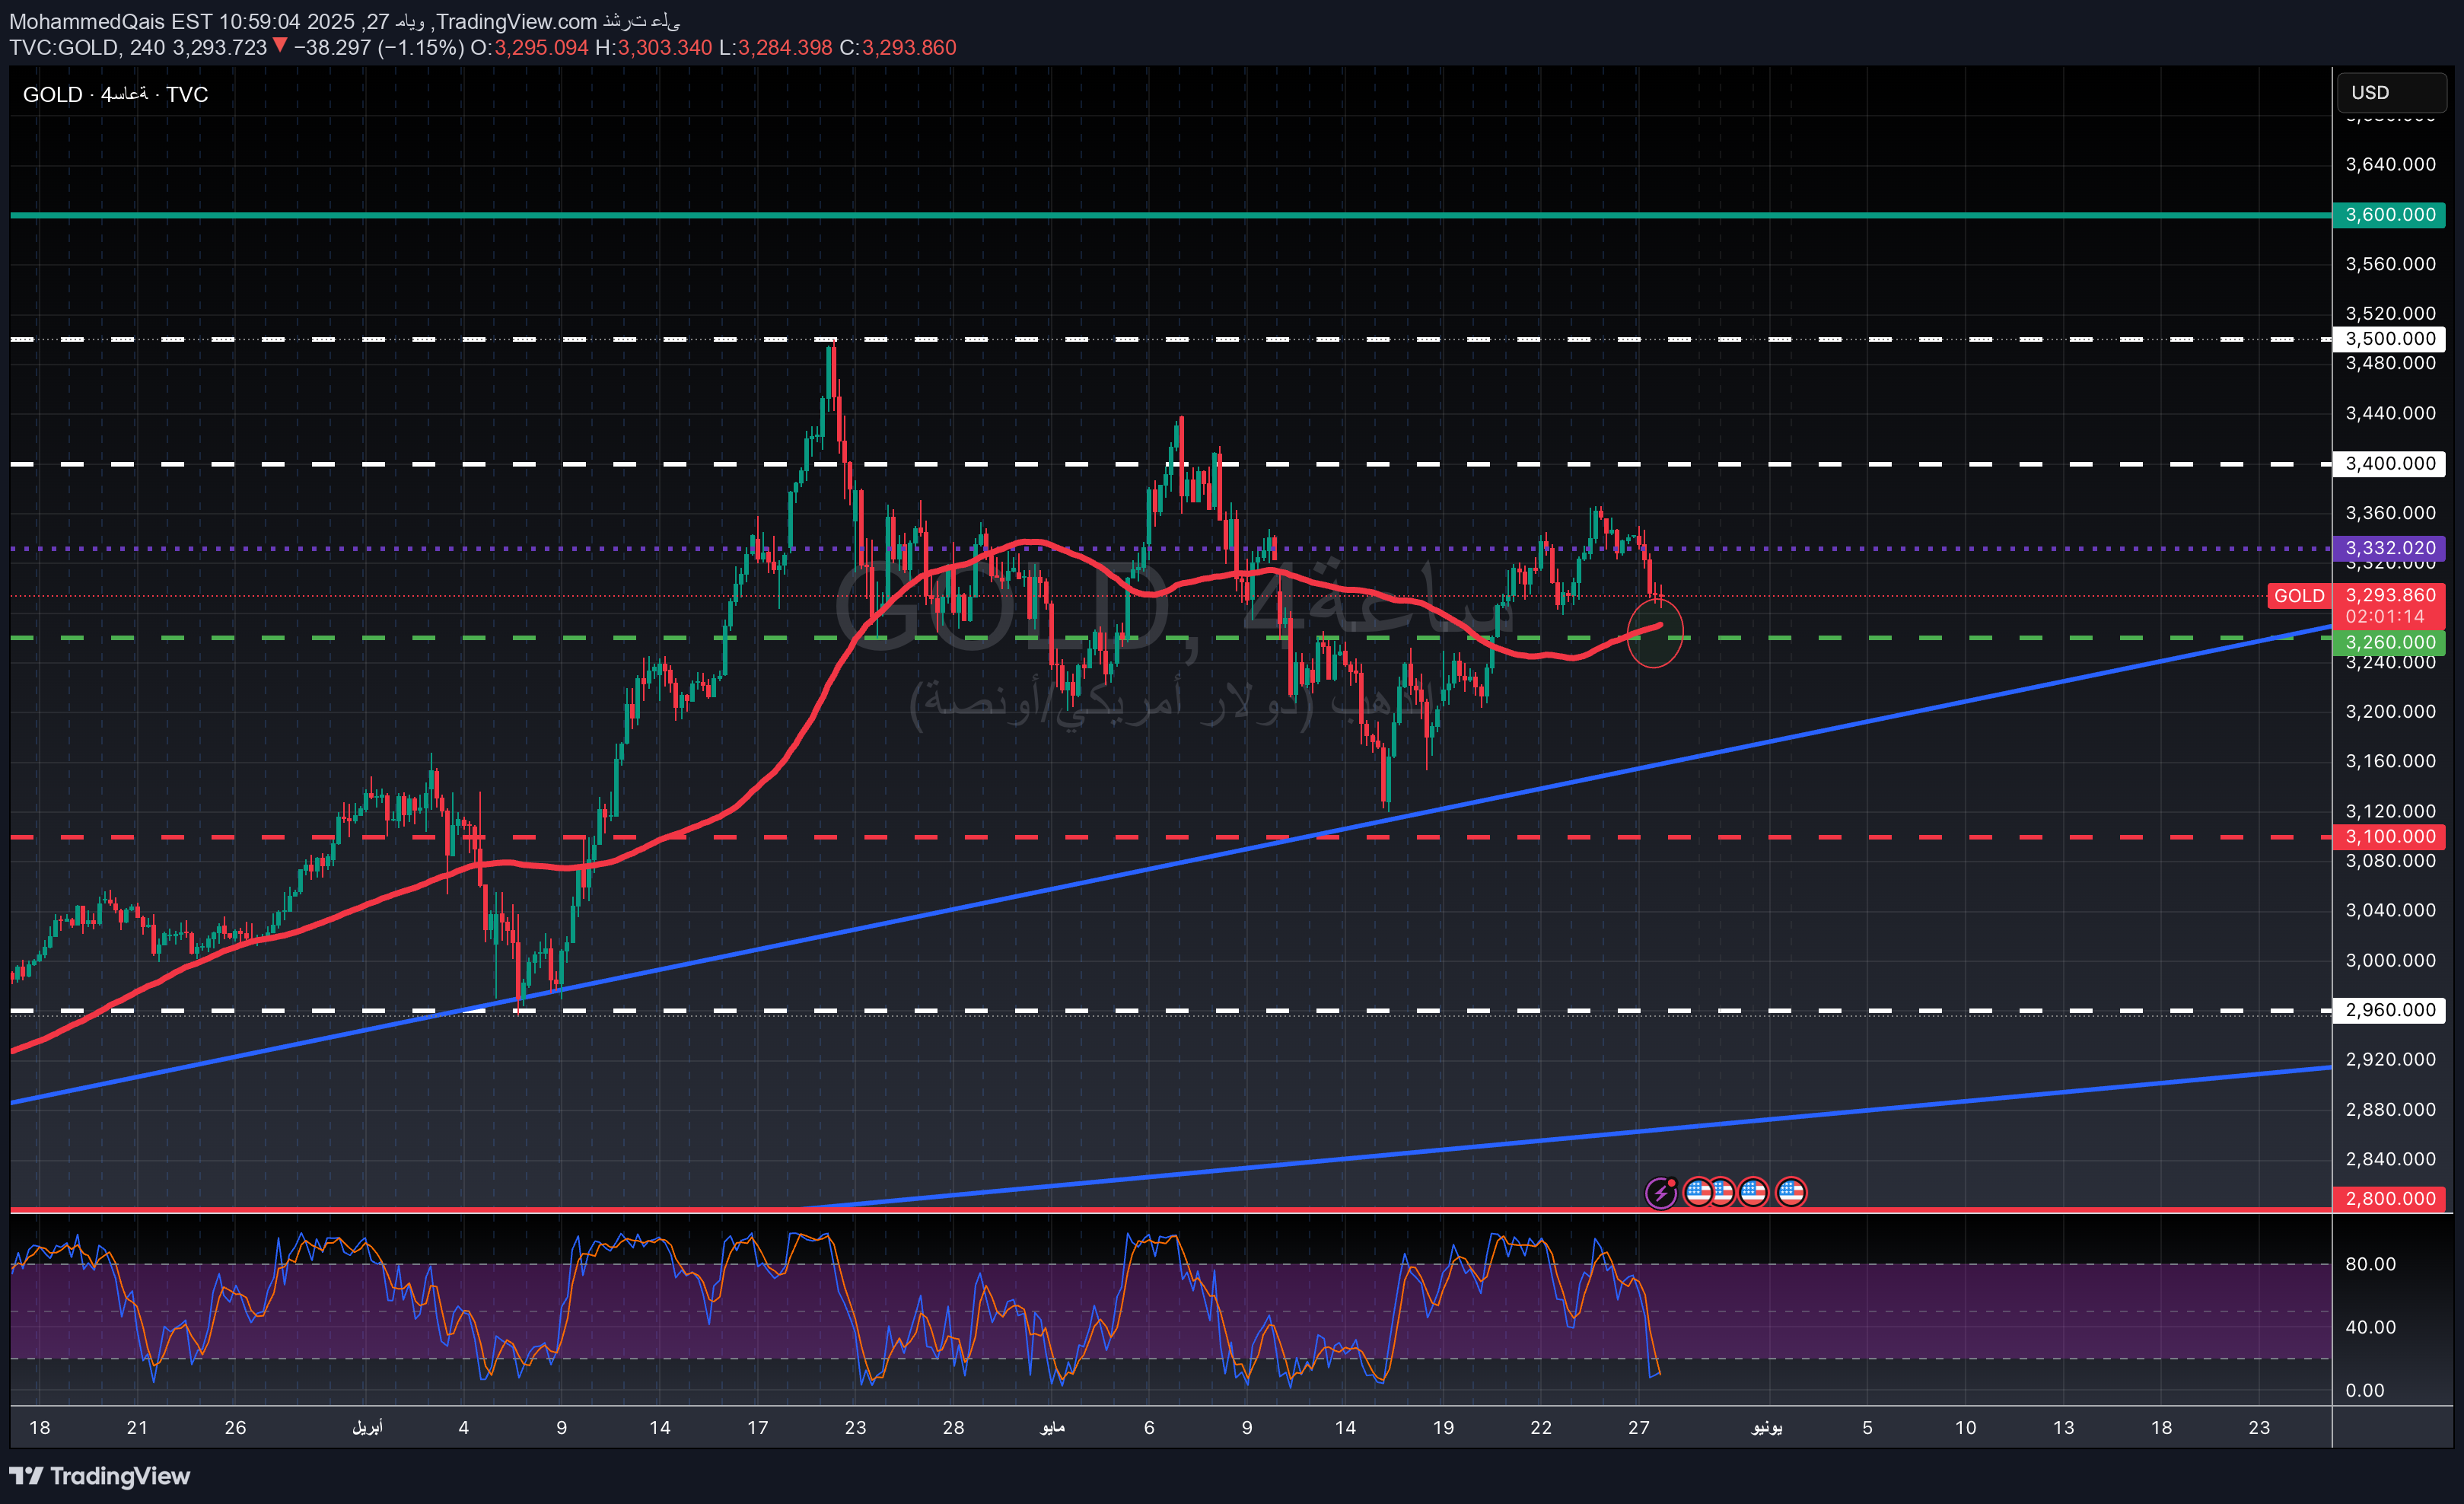Click the مايو date on time axis
Image resolution: width=2464 pixels, height=1504 pixels.
pos(1052,1428)
